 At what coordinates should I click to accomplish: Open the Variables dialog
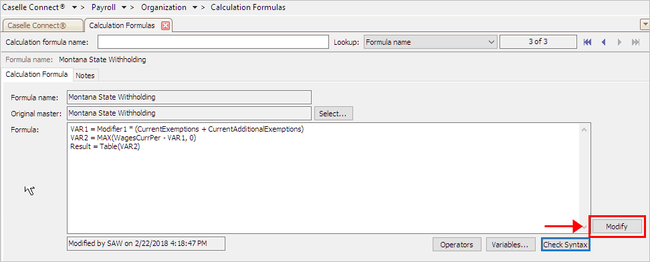510,245
